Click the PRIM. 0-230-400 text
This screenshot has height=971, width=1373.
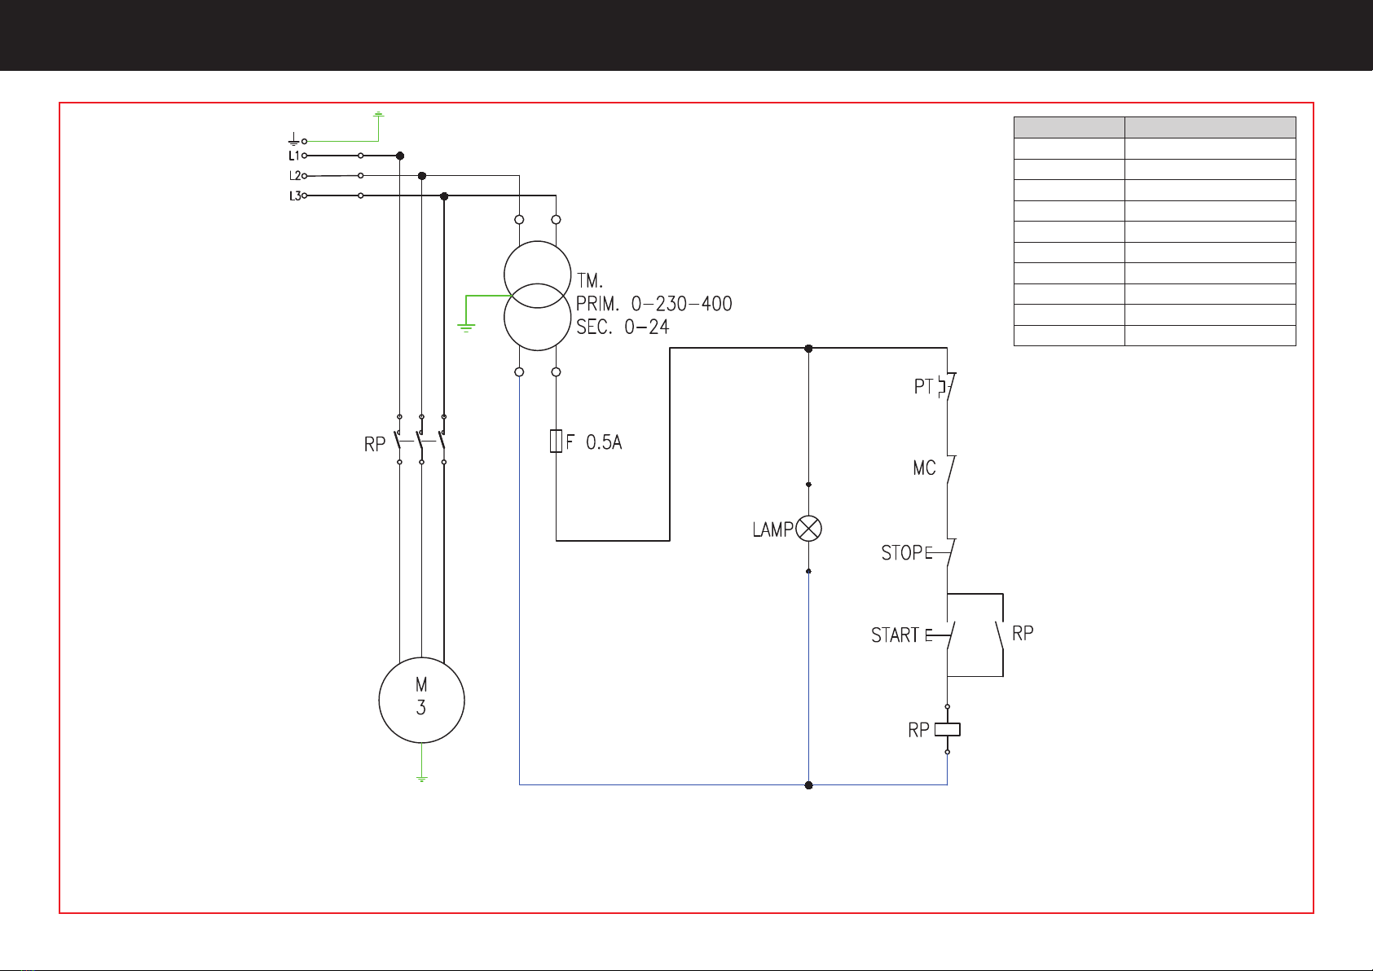tap(654, 304)
